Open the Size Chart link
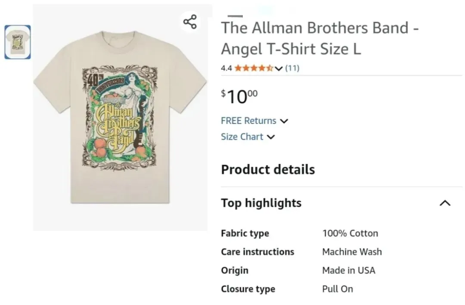 coord(242,137)
